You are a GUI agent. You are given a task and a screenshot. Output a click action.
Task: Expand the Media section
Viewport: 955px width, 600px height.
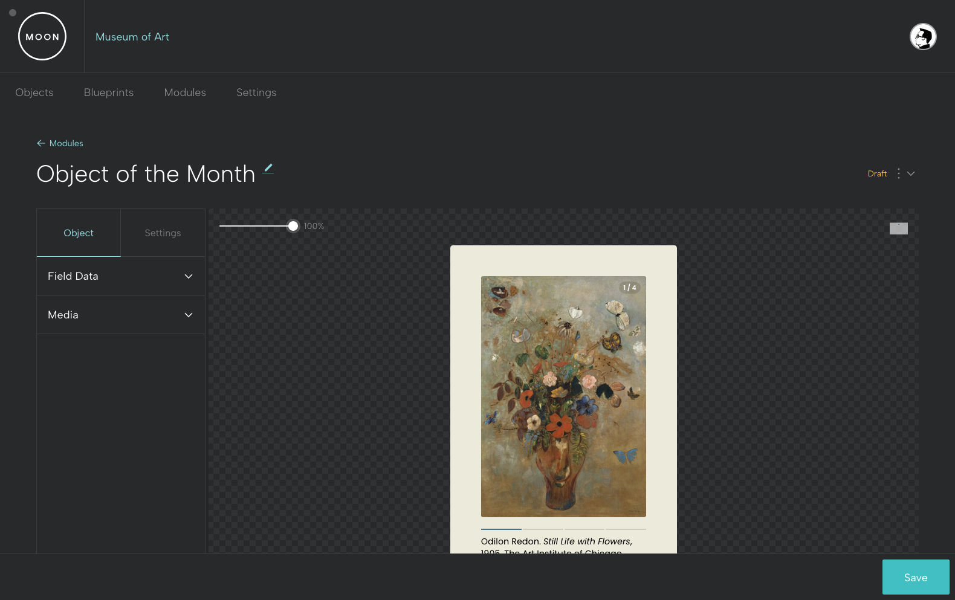[x=121, y=315]
